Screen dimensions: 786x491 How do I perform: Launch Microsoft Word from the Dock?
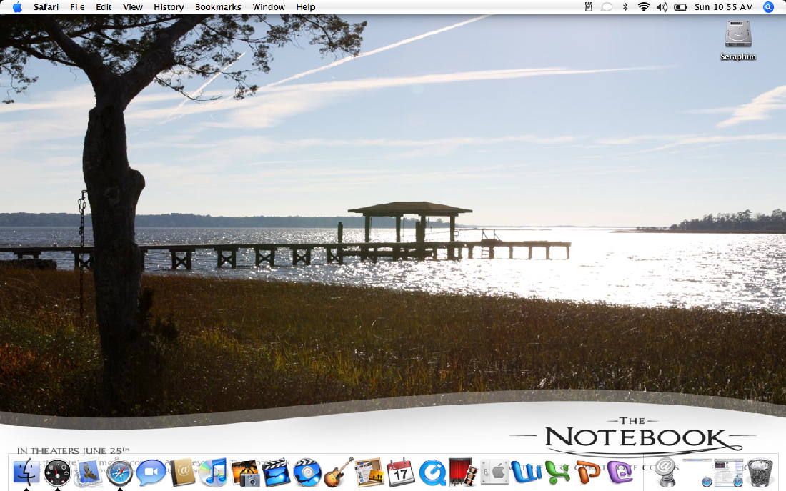click(527, 472)
